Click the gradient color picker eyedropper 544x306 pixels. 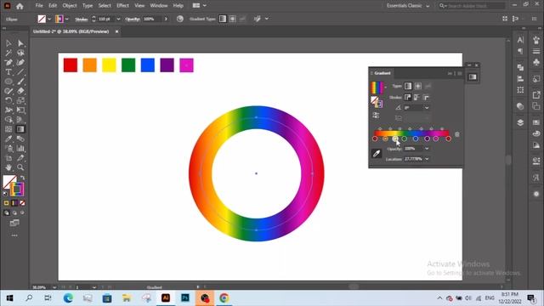[x=377, y=153]
